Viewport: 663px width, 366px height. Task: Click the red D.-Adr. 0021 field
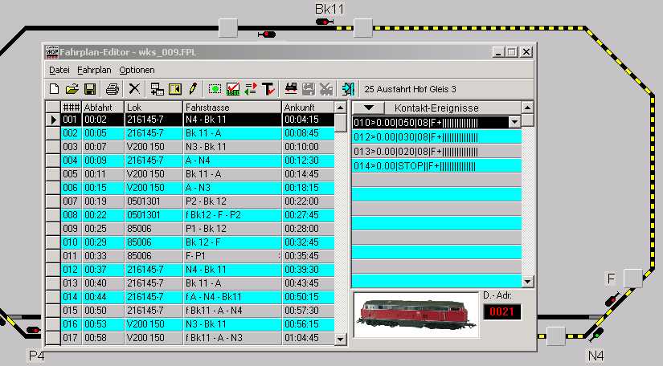tap(501, 312)
